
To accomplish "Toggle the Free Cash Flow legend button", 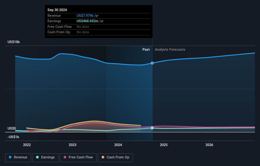I will click(x=78, y=157).
